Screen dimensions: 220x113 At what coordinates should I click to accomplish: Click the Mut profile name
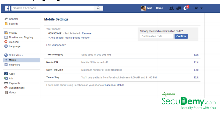(x=149, y=8)
